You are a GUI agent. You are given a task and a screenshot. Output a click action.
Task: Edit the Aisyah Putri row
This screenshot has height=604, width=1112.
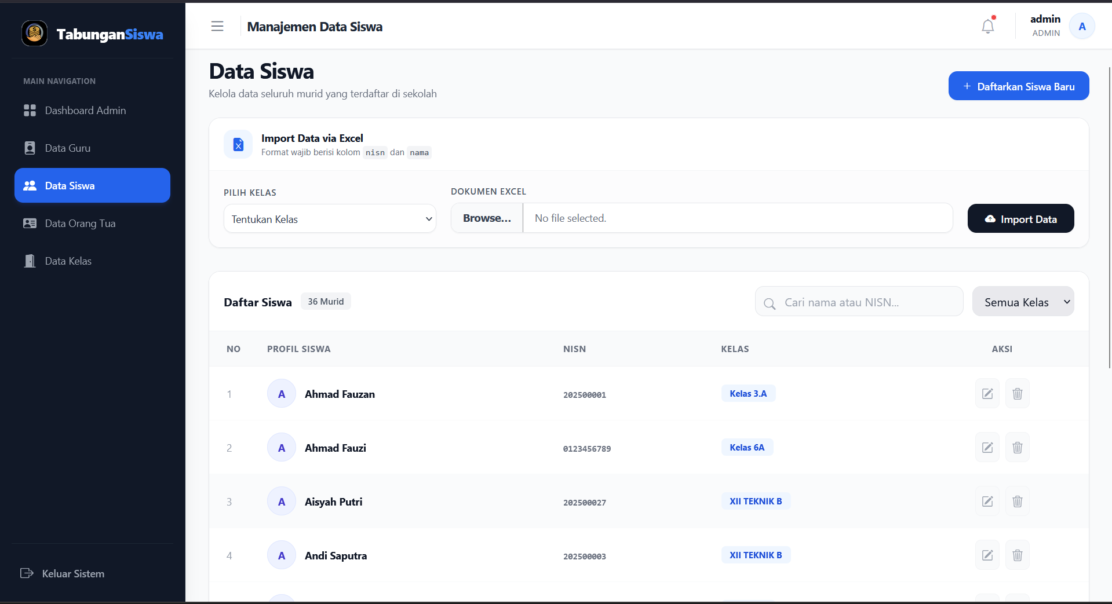pyautogui.click(x=987, y=501)
